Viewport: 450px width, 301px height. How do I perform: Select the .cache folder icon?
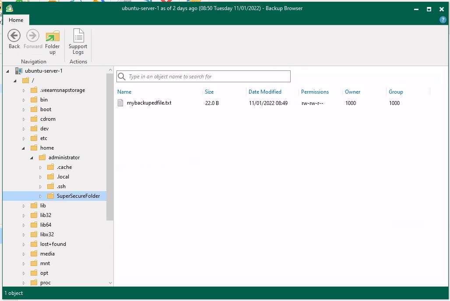coord(50,167)
